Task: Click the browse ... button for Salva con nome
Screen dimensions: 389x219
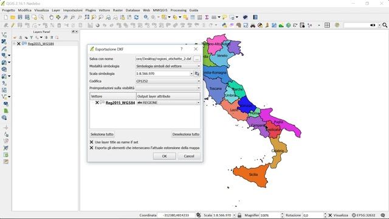Action: tap(197, 59)
